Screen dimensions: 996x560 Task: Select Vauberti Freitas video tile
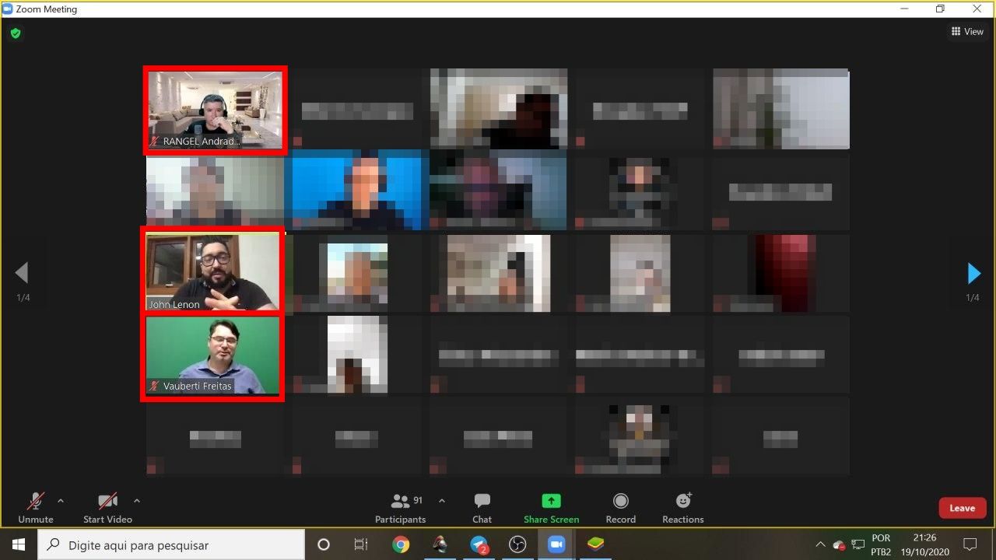212,356
